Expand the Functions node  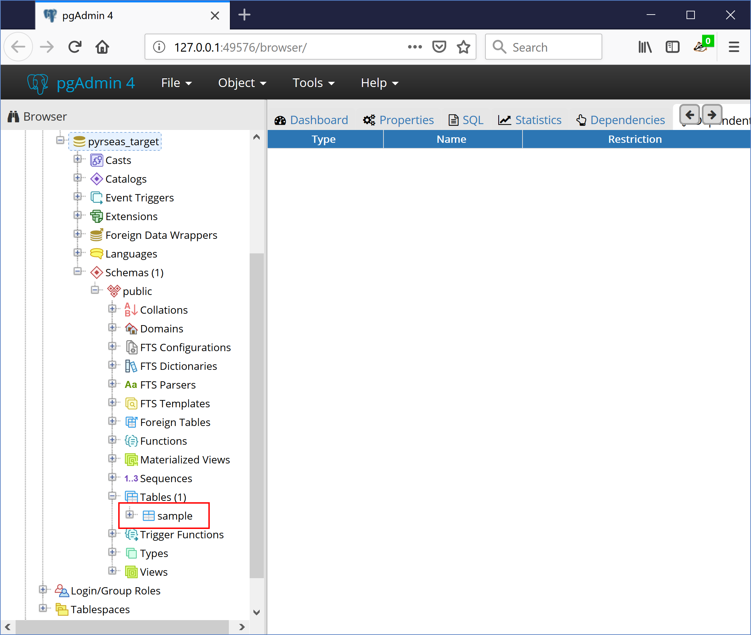click(x=112, y=440)
